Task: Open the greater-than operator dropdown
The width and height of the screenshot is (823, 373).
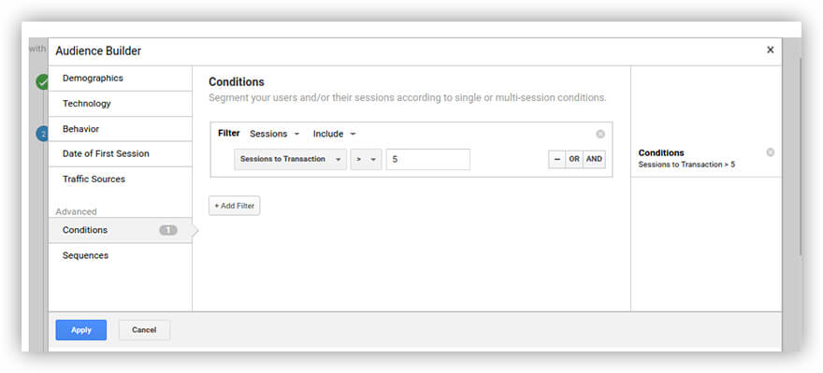Action: [x=367, y=159]
